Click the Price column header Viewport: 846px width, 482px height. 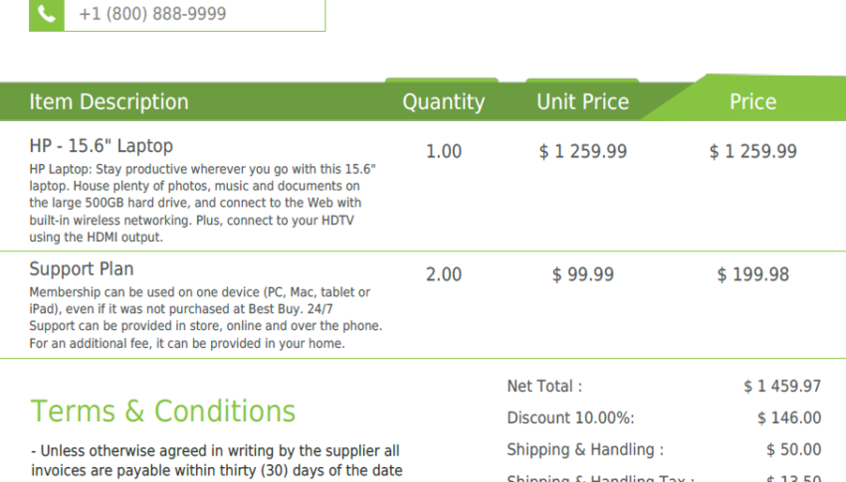pos(752,101)
